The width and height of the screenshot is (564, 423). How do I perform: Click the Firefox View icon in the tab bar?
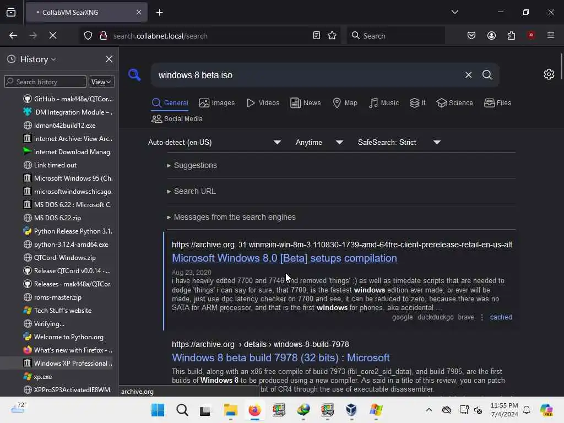pos(11,13)
